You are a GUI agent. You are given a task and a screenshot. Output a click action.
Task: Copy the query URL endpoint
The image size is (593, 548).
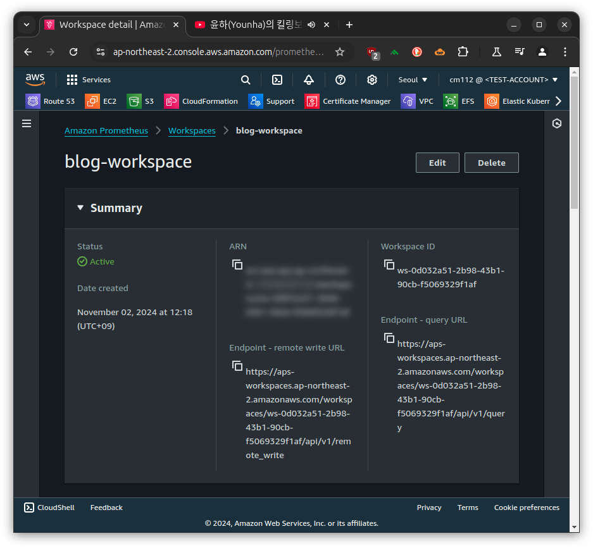[389, 338]
